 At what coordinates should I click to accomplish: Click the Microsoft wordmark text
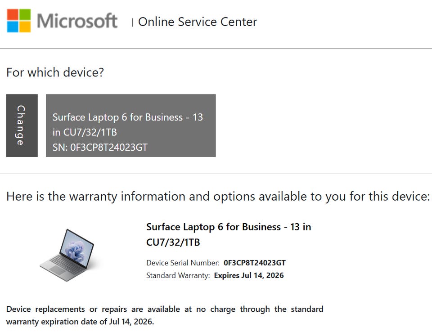tap(77, 21)
